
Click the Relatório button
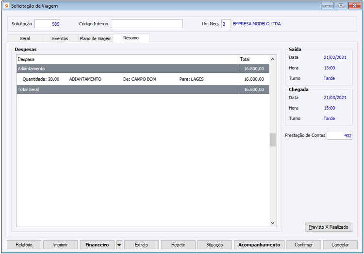(24, 245)
